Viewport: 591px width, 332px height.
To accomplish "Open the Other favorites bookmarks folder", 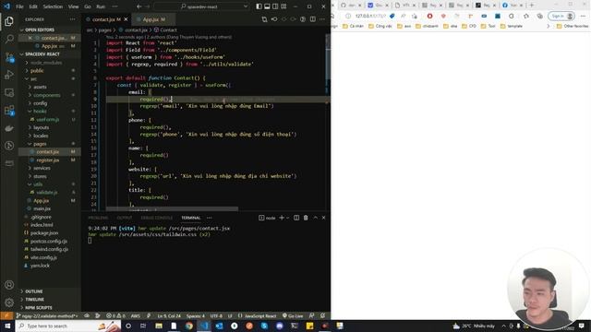I will pyautogui.click(x=573, y=26).
